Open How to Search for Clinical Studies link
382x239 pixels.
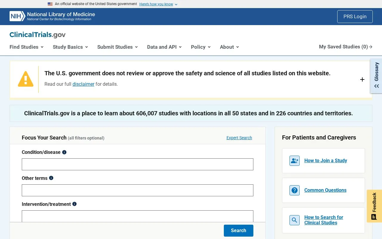pyautogui.click(x=324, y=220)
